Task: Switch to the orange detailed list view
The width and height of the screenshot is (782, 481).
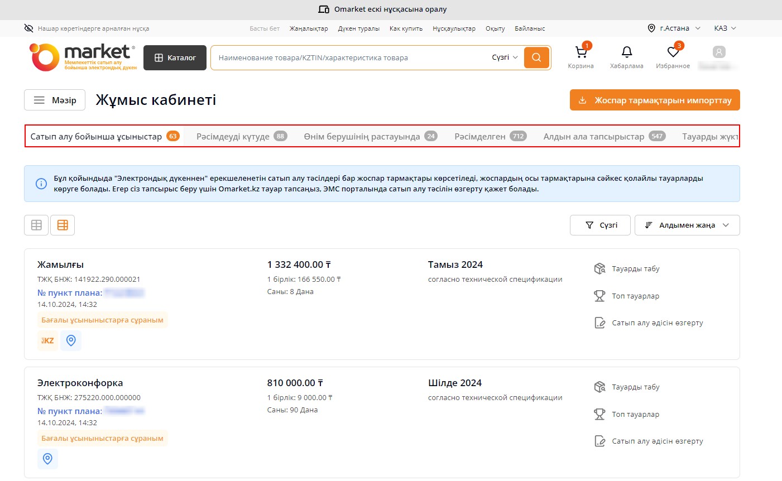Action: (63, 225)
